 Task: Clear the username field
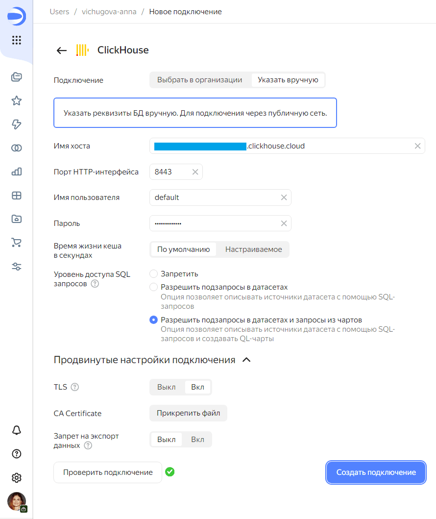click(x=284, y=198)
